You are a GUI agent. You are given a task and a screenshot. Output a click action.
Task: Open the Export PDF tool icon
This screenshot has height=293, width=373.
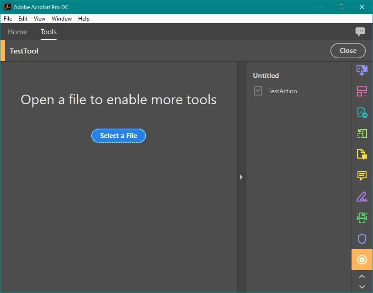(362, 112)
